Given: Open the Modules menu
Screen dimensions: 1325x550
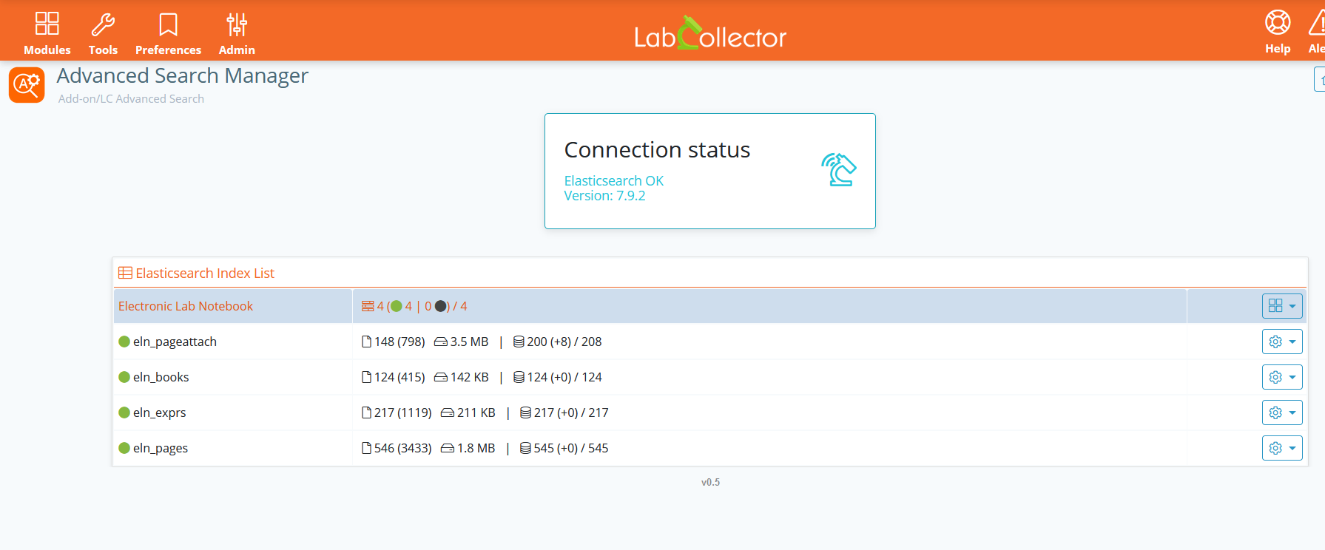Looking at the screenshot, I should [x=47, y=33].
